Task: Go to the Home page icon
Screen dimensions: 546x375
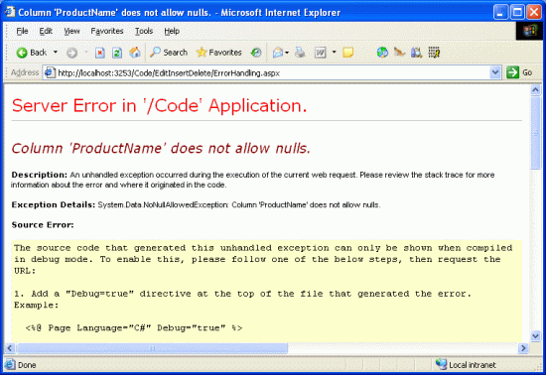Action: pyautogui.click(x=135, y=53)
